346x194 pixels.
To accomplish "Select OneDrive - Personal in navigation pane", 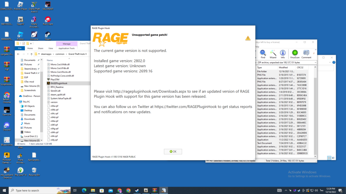I will 29,96.
